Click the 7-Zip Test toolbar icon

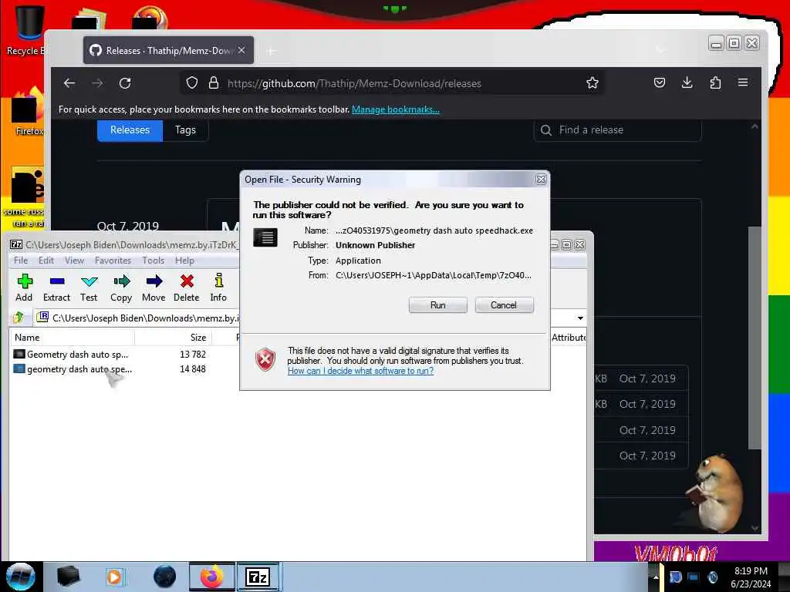click(89, 288)
